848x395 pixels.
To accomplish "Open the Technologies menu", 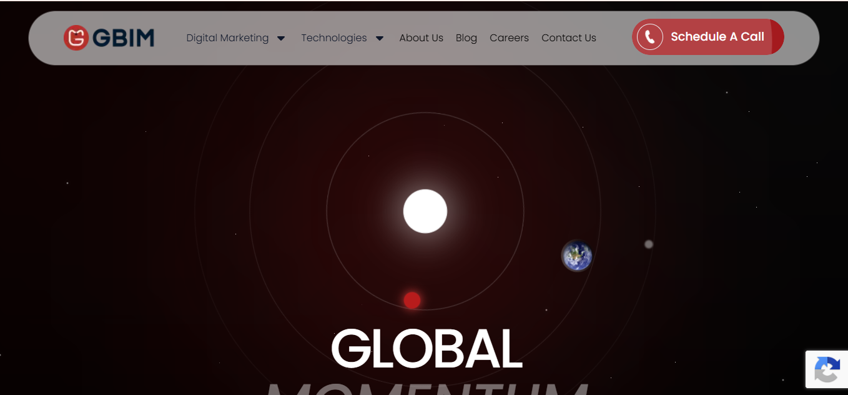I will tap(334, 38).
